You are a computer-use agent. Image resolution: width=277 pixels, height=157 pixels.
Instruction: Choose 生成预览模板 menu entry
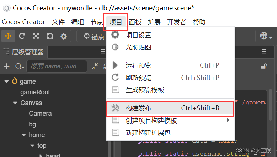pos(170,90)
